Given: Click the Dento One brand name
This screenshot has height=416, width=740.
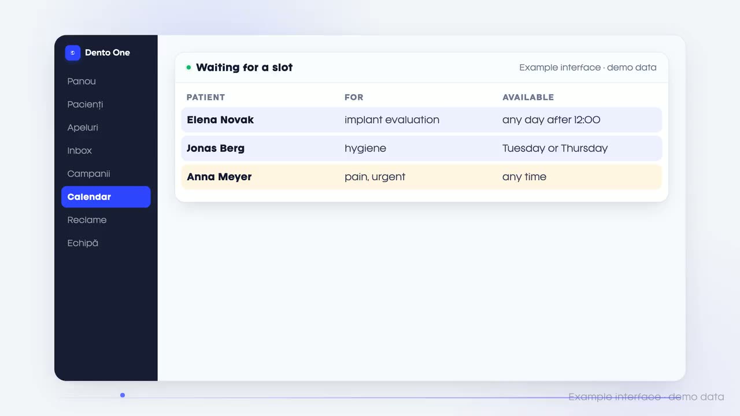Looking at the screenshot, I should pyautogui.click(x=108, y=53).
